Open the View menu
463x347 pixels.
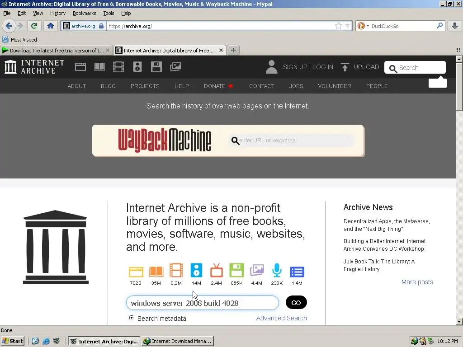point(38,13)
